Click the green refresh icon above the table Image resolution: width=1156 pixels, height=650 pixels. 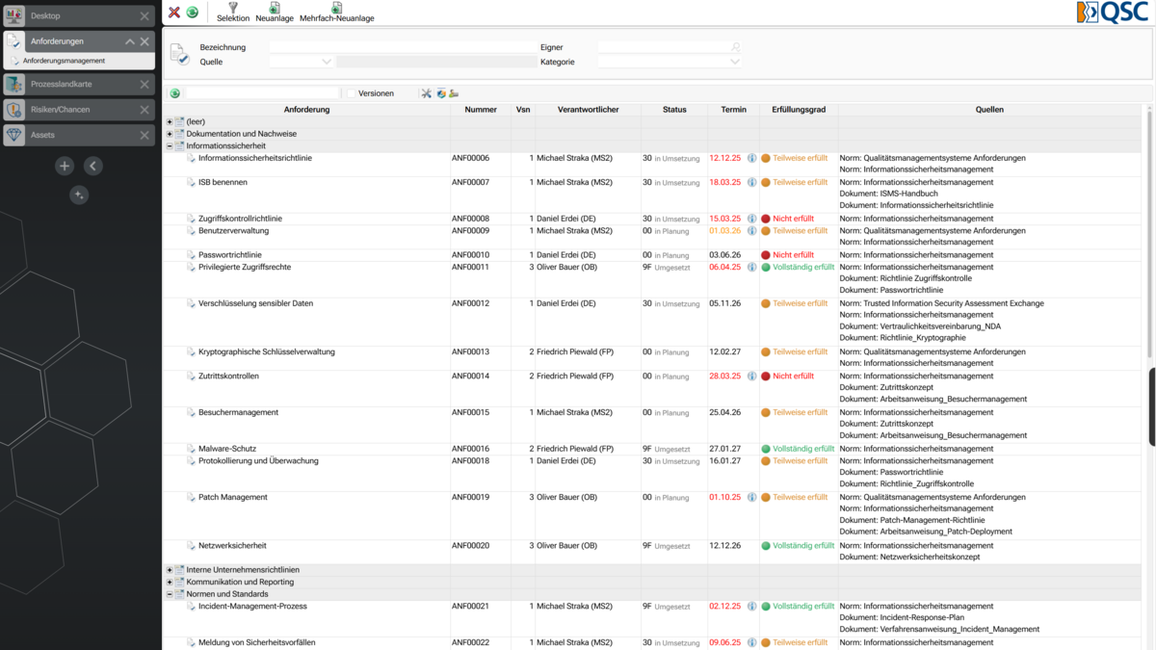tap(175, 93)
